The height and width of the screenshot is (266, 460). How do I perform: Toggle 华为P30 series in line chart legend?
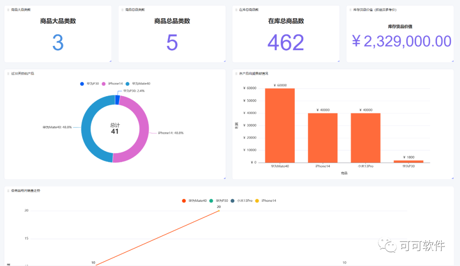(x=218, y=201)
